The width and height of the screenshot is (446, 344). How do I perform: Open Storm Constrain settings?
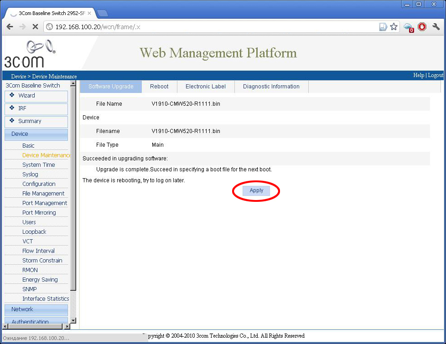tap(42, 261)
